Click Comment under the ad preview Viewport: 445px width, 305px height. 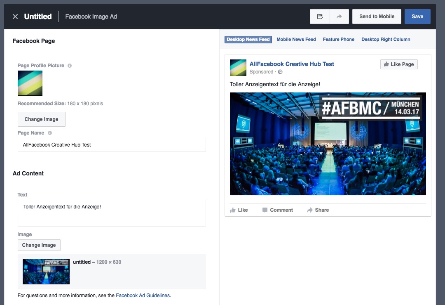point(278,210)
